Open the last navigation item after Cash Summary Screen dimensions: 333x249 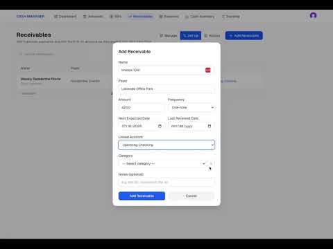pyautogui.click(x=231, y=17)
